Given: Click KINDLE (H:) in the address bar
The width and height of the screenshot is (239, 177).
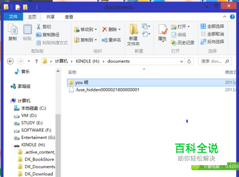Looking at the screenshot, I should click(87, 61).
